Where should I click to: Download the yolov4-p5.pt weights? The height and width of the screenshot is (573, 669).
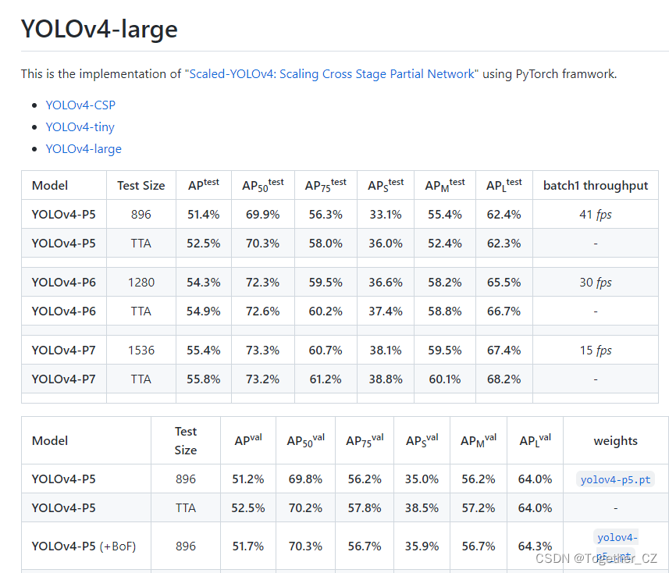(x=616, y=479)
